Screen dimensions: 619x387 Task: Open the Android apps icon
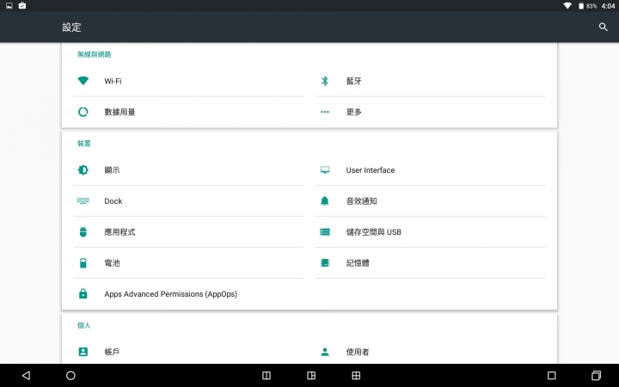(x=83, y=232)
